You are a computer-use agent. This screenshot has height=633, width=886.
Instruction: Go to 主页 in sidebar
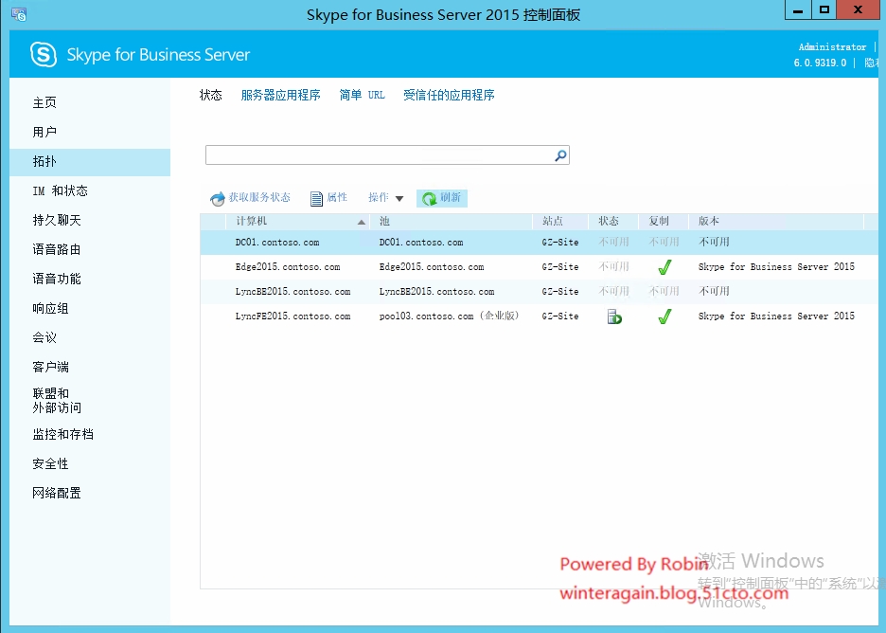[44, 102]
